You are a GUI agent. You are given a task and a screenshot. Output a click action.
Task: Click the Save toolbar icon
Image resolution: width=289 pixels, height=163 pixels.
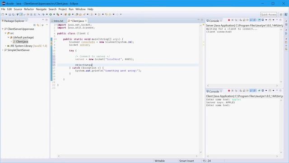tap(10, 14)
